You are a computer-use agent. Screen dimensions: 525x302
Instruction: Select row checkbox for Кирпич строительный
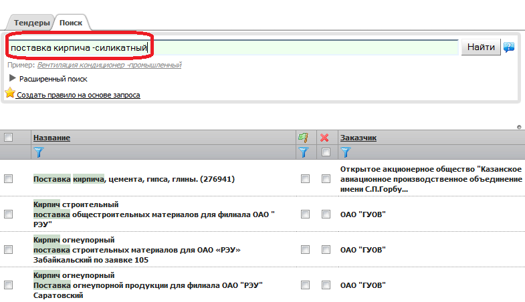9,214
